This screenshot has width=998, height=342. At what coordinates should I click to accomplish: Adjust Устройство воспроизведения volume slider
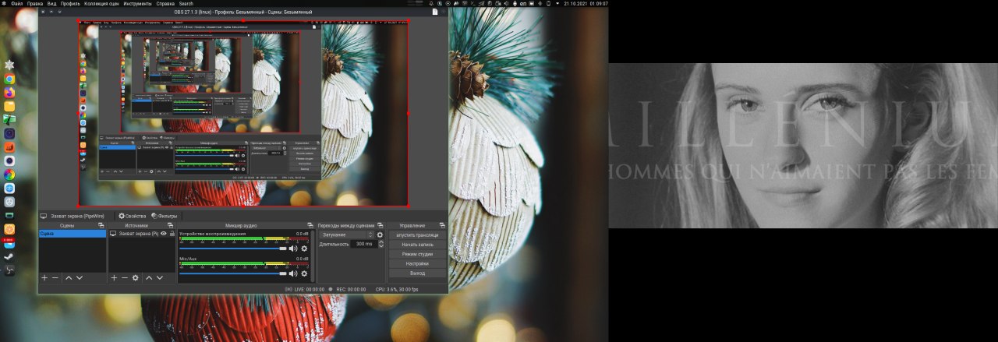pos(233,249)
